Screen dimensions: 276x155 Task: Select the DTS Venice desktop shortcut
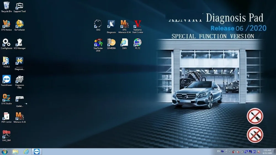7,25
